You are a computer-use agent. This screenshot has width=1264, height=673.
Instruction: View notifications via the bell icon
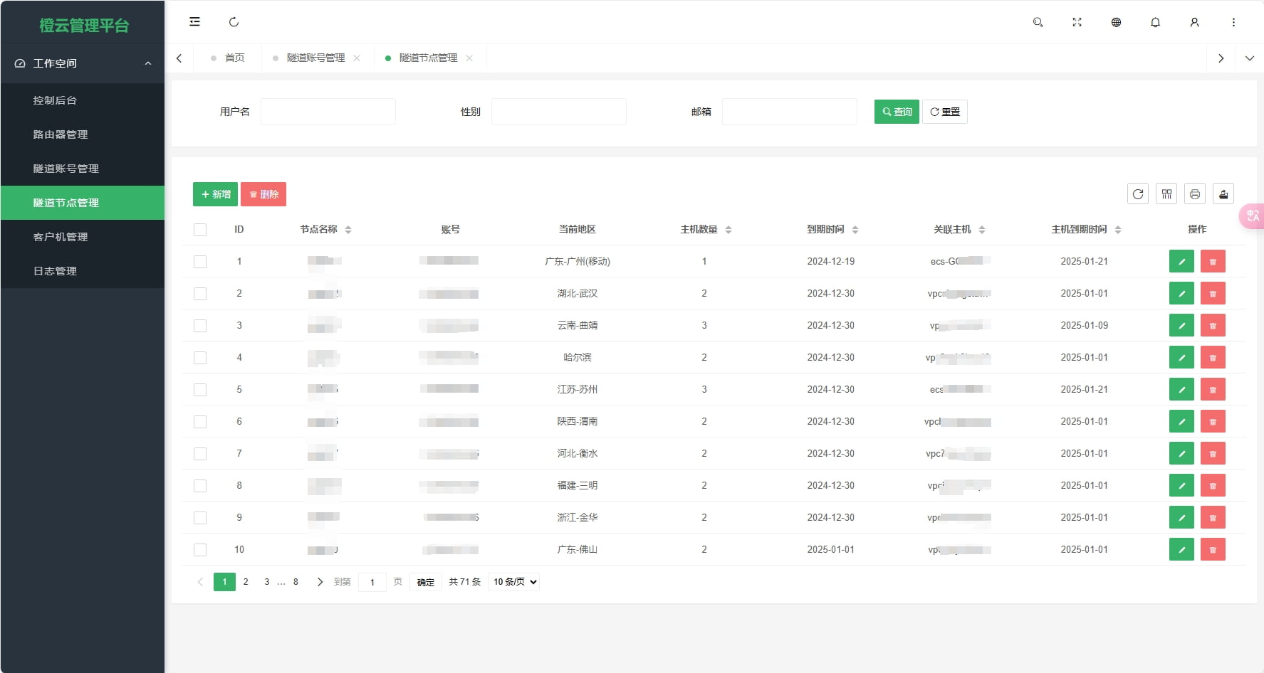coord(1154,22)
